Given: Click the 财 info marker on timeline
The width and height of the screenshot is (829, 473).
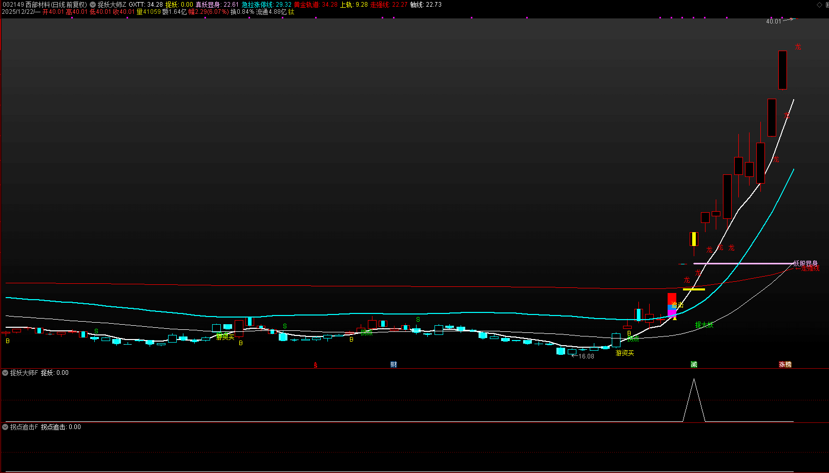Looking at the screenshot, I should coord(393,365).
